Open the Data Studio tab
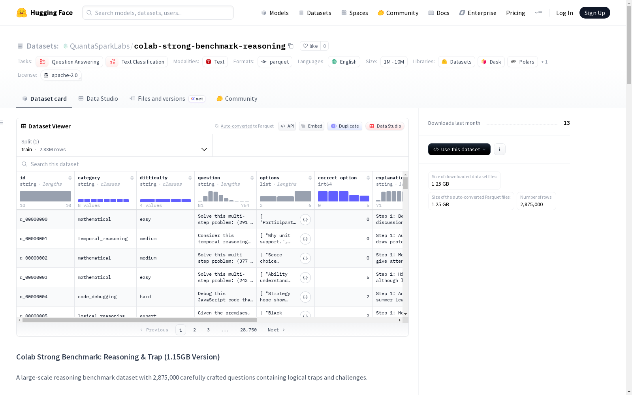The height and width of the screenshot is (395, 632). click(x=98, y=99)
